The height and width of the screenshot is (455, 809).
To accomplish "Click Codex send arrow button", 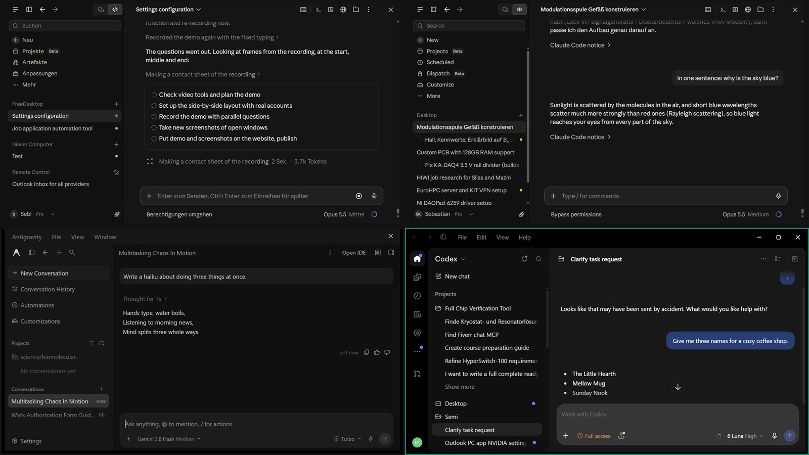I will tap(789, 436).
